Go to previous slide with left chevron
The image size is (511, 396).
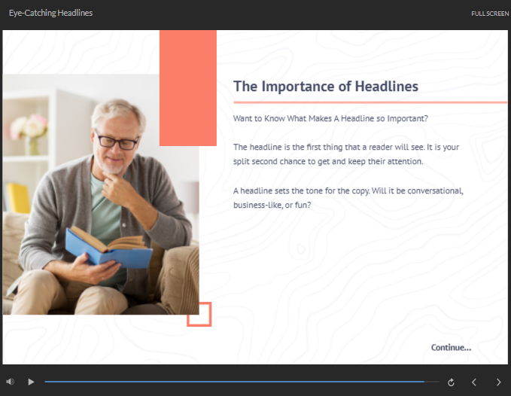[x=474, y=382]
